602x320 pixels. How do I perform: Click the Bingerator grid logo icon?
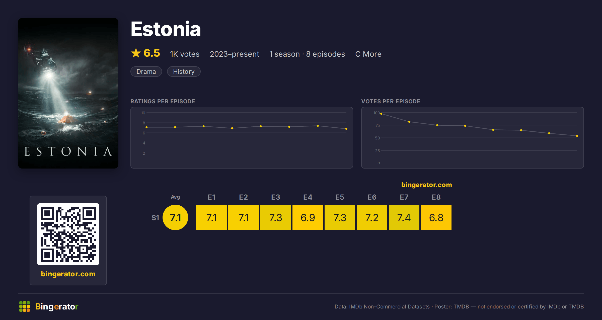click(x=25, y=306)
